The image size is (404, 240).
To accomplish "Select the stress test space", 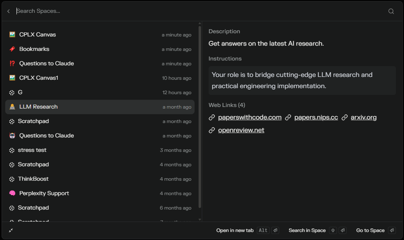I will (x=32, y=150).
